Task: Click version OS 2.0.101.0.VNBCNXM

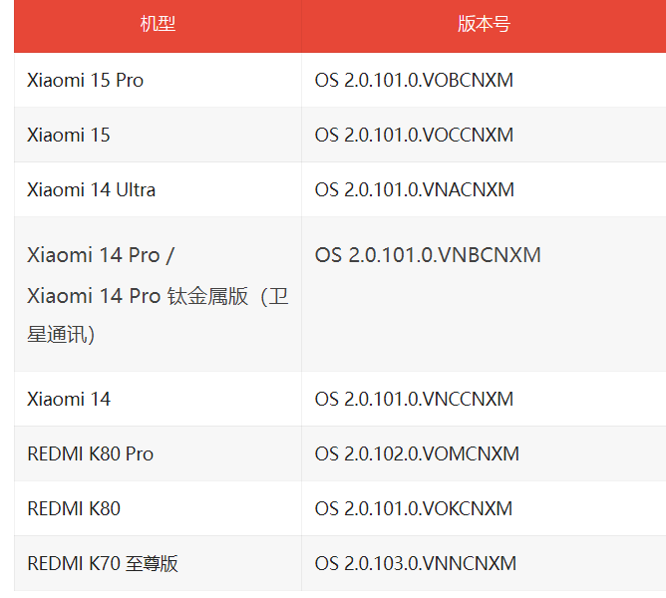Action: pos(428,255)
